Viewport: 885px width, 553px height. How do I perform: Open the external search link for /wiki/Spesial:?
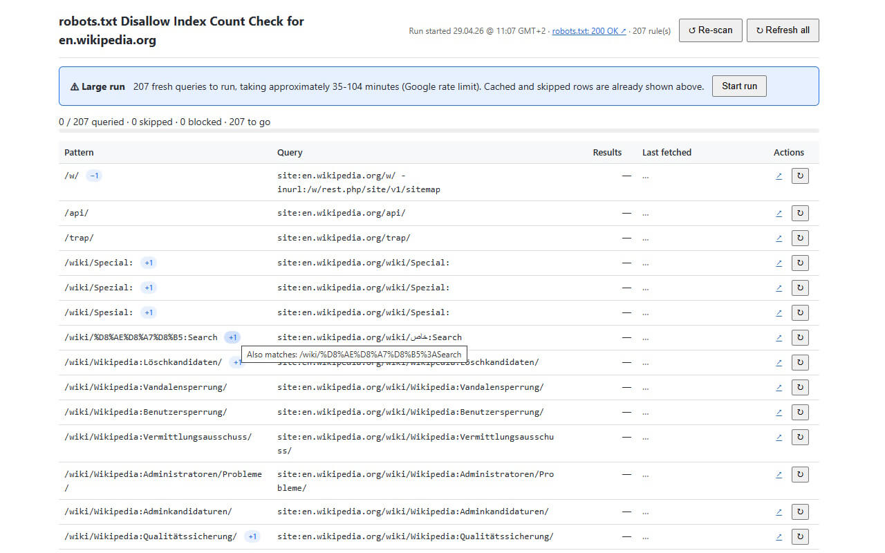(779, 312)
